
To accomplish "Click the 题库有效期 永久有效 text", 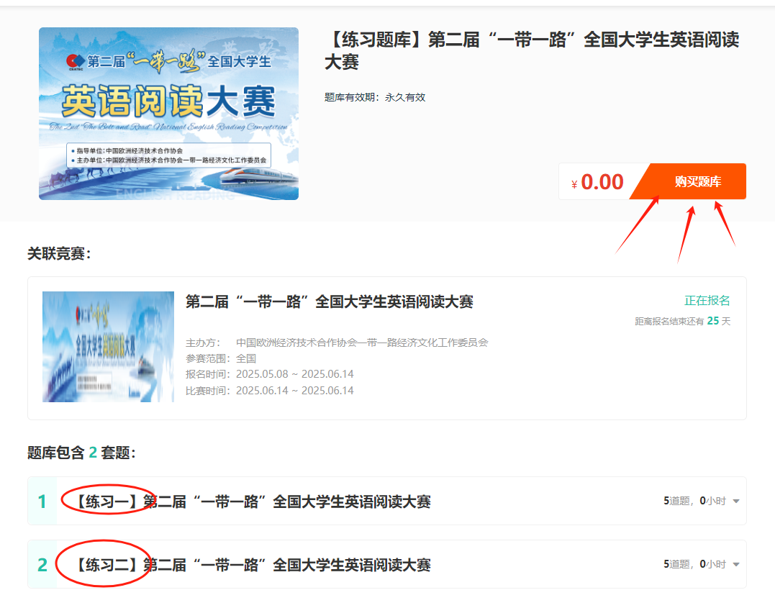I will point(375,97).
